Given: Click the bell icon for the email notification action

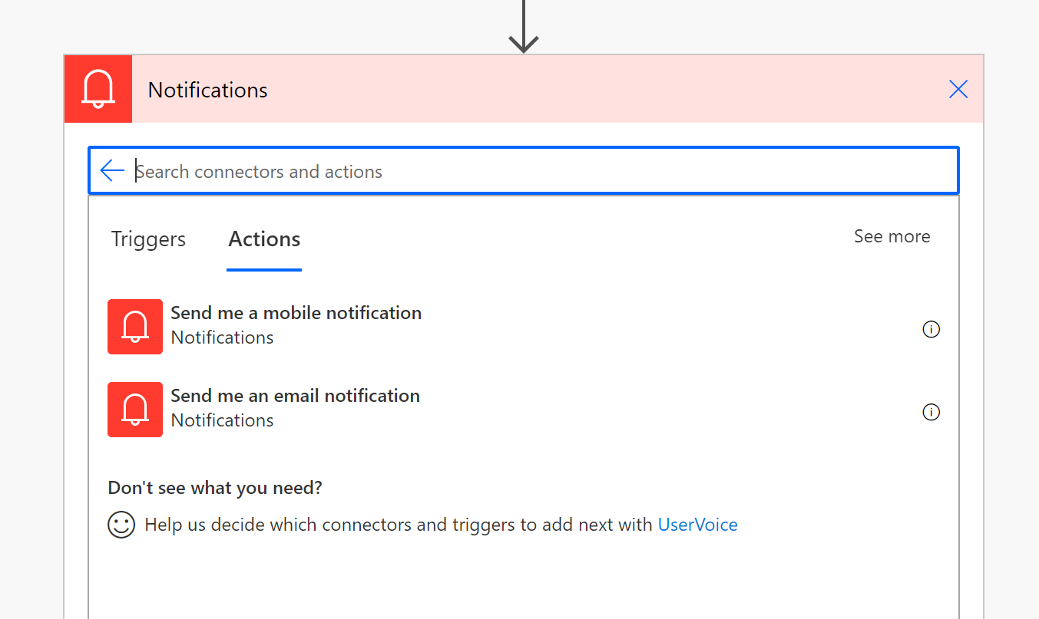Looking at the screenshot, I should coord(135,410).
